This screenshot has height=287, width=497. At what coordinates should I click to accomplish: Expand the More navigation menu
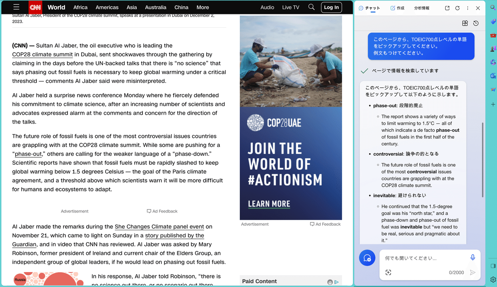203,7
